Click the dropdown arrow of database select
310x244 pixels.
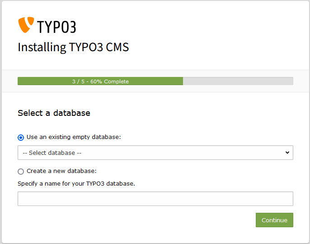287,153
